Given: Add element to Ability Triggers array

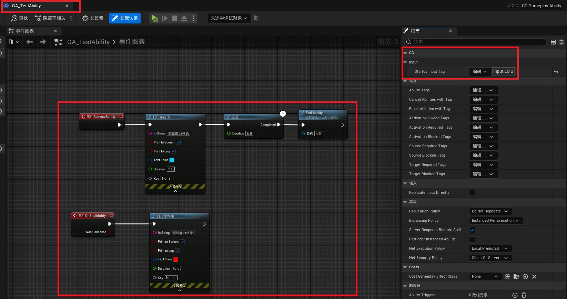Looking at the screenshot, I should click(x=515, y=295).
